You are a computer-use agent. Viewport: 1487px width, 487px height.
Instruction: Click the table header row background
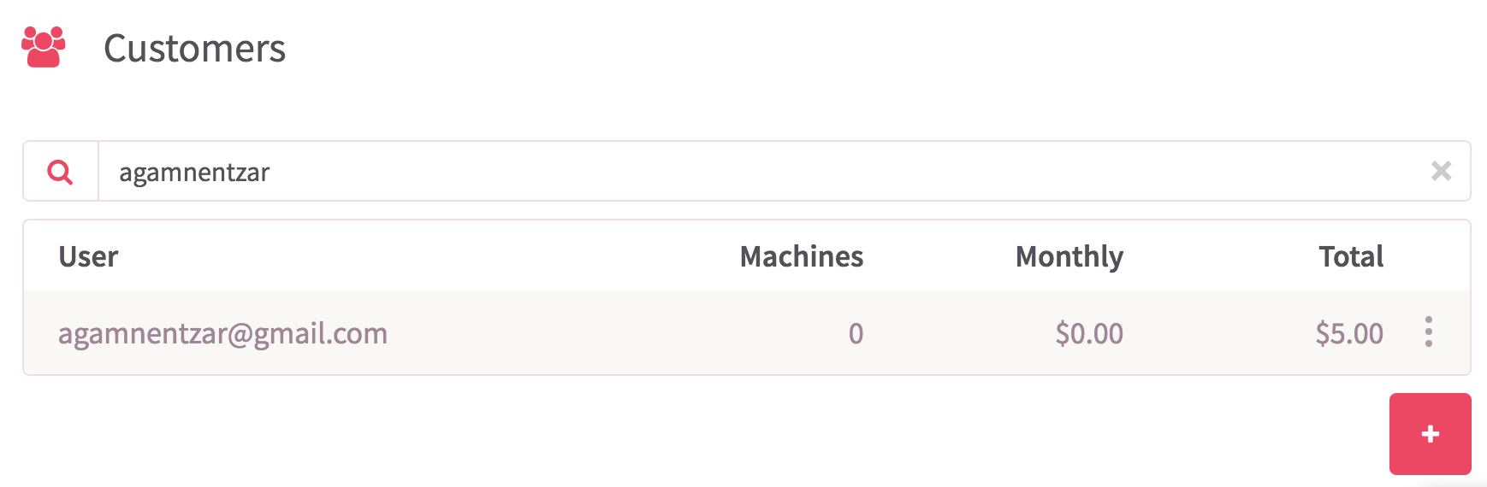(746, 255)
